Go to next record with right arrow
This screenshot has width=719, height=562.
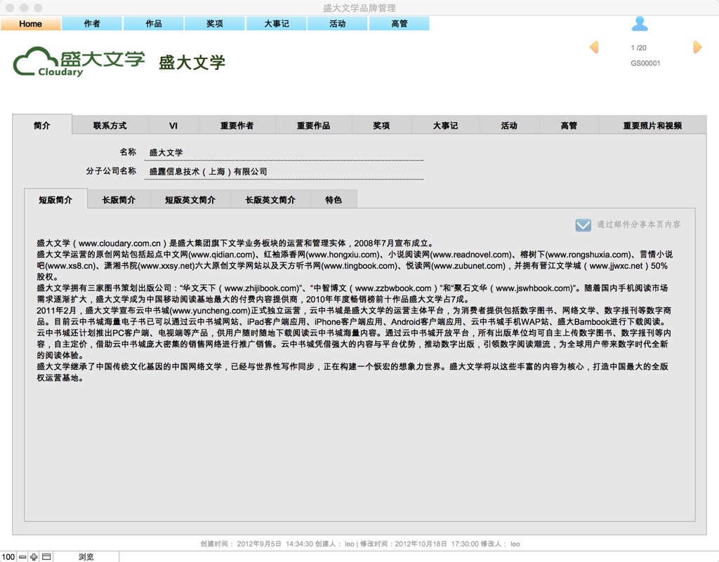pos(697,47)
